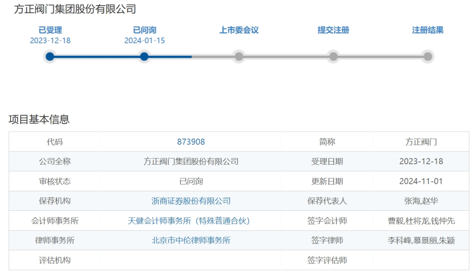Click the 受理日期 label cell
The image size is (475, 275).
pos(327,161)
